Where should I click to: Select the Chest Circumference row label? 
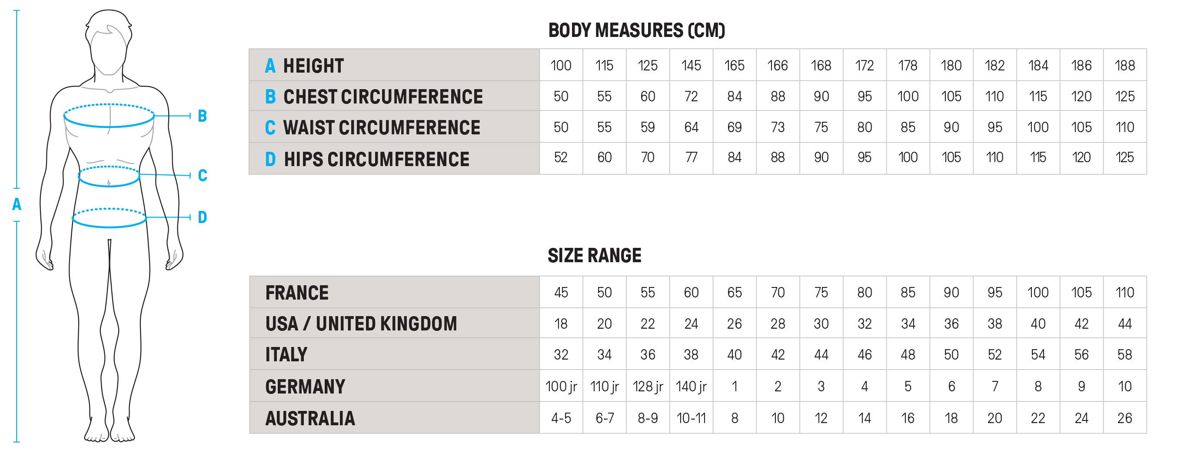(x=382, y=97)
